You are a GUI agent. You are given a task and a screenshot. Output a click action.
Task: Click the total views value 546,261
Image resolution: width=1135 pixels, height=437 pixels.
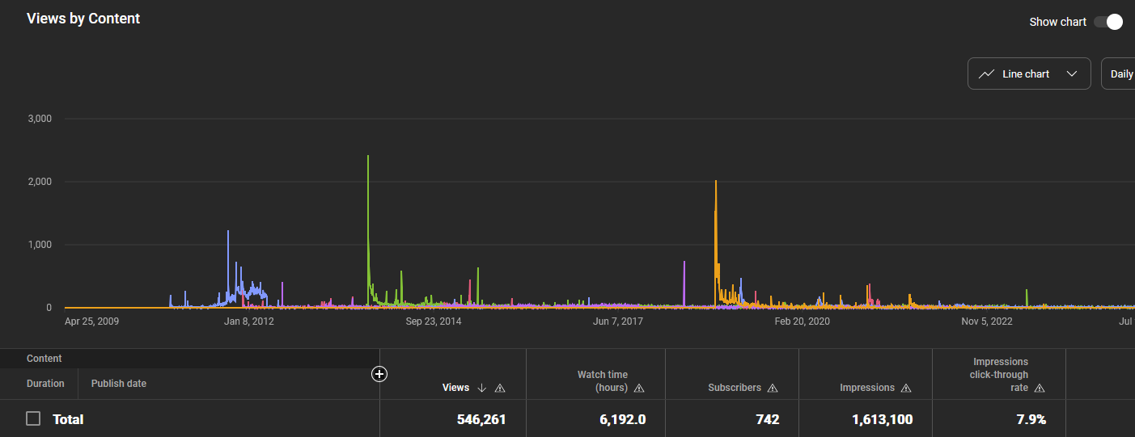(481, 419)
